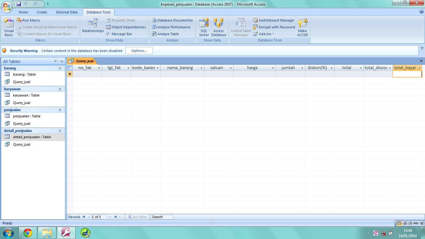Image resolution: width=425 pixels, height=239 pixels.
Task: Open Microsoft Office Access Help
Action: [422, 12]
